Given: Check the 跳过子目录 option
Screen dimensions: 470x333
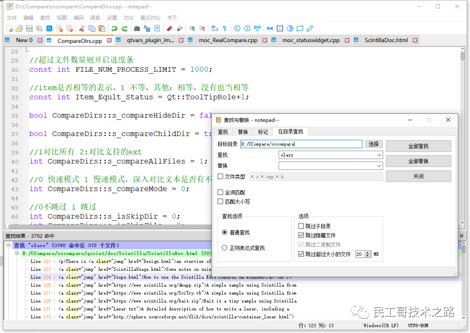Looking at the screenshot, I should click(x=301, y=226).
